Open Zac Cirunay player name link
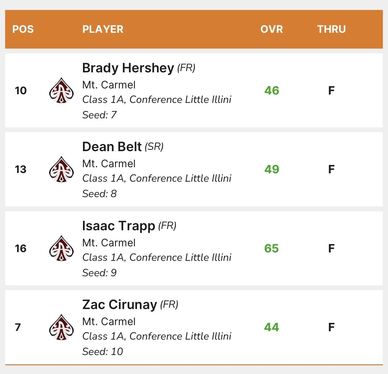This screenshot has height=374, width=388. (120, 305)
